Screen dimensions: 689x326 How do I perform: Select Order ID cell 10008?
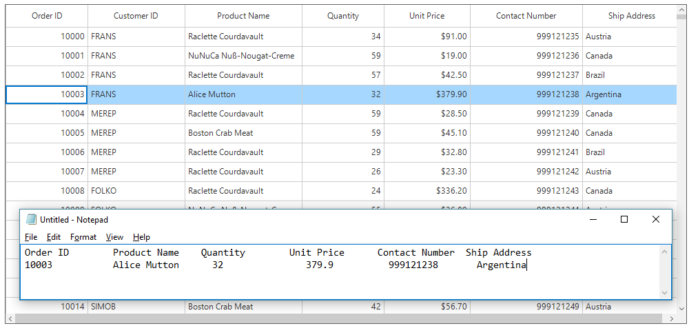47,191
